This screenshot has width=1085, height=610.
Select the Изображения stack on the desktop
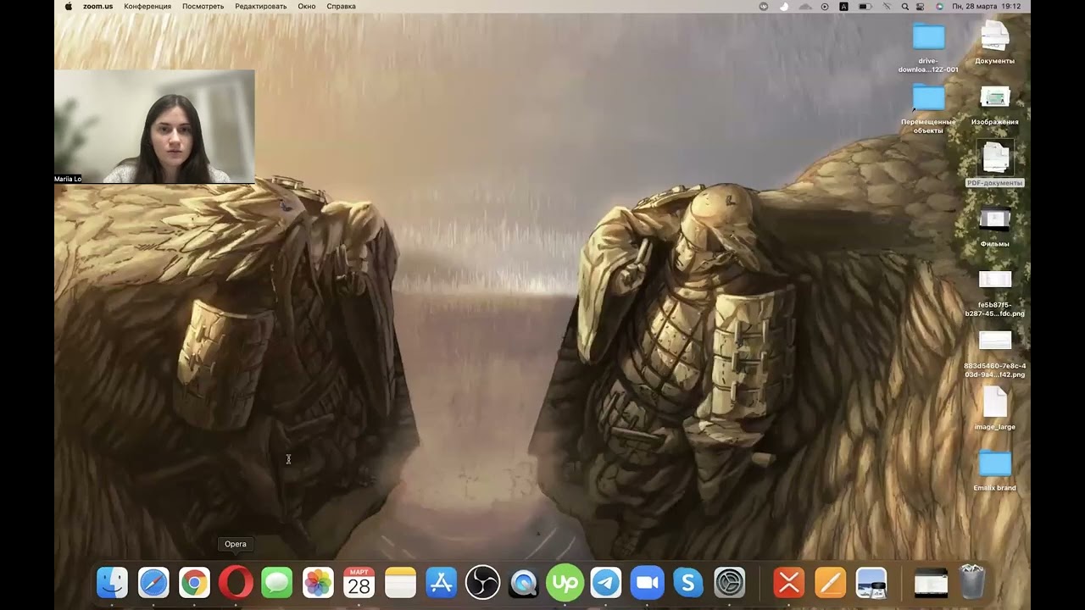click(x=995, y=105)
